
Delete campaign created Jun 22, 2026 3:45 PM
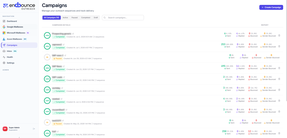pos(279,79)
